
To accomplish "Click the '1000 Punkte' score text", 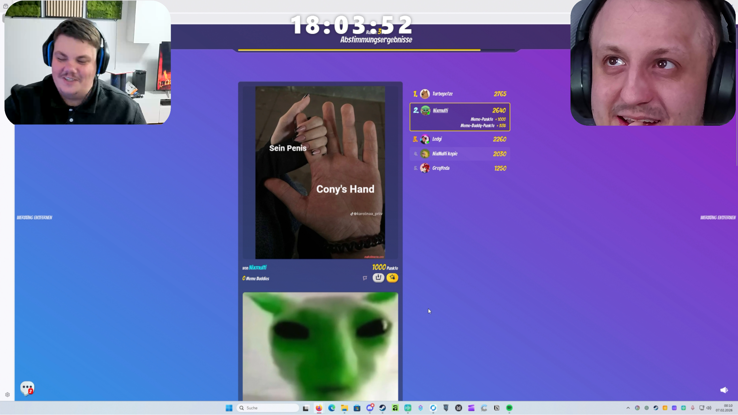I will pyautogui.click(x=385, y=267).
